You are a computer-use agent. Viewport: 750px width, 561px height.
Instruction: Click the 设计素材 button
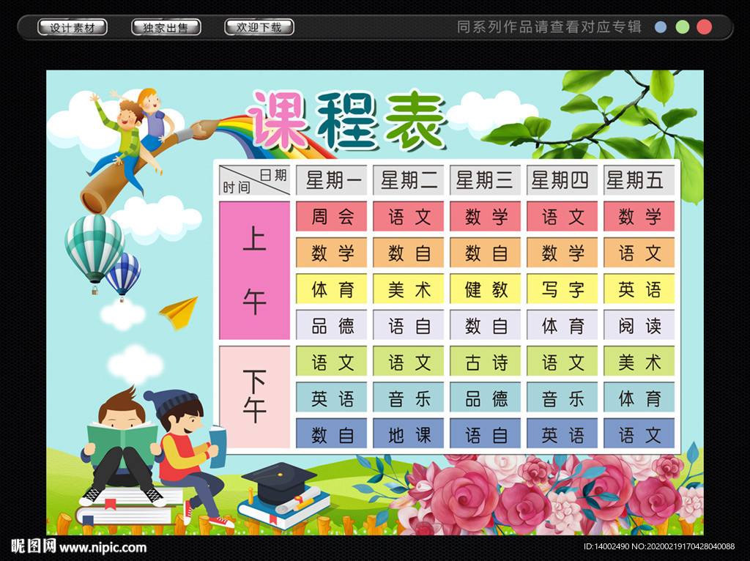72,28
